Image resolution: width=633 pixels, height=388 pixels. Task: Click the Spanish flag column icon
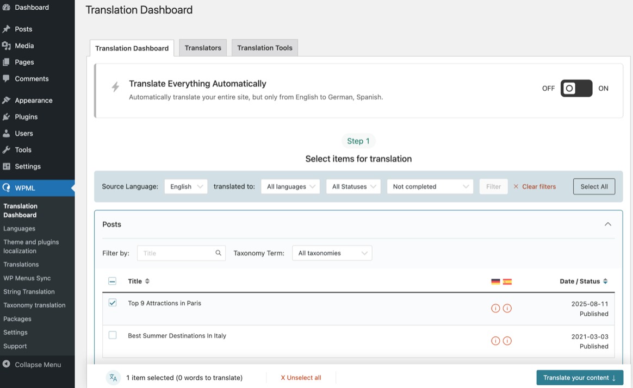507,281
